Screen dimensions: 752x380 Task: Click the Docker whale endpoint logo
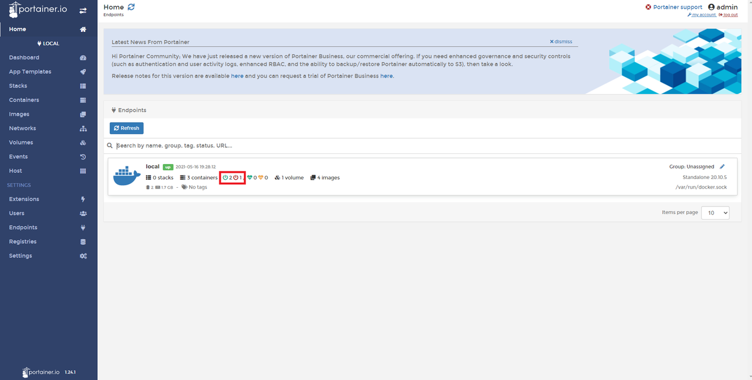127,175
